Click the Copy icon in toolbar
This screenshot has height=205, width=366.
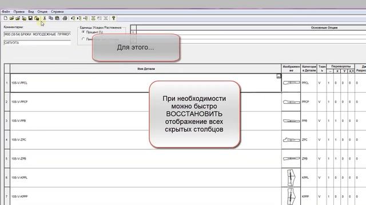(x=51, y=18)
